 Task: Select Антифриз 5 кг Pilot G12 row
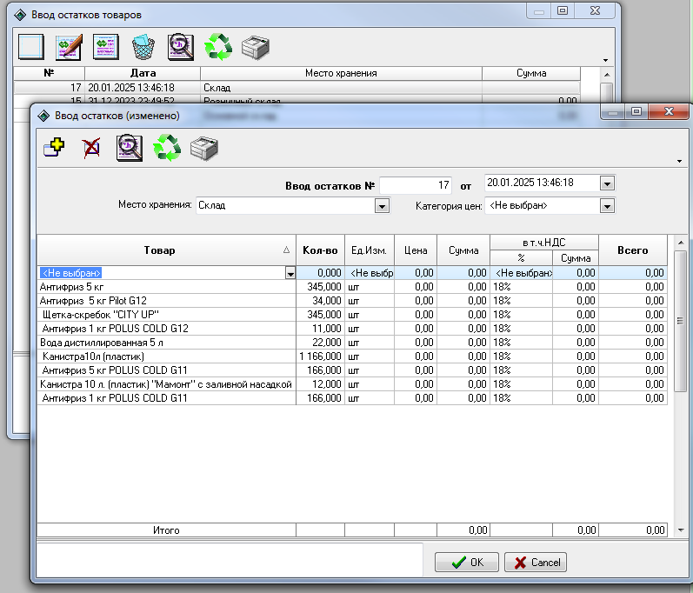point(352,301)
